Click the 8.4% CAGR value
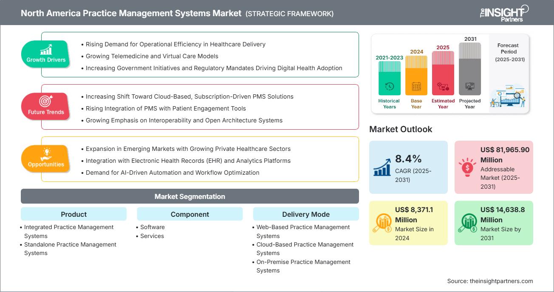This screenshot has height=292, width=554. pyautogui.click(x=408, y=159)
